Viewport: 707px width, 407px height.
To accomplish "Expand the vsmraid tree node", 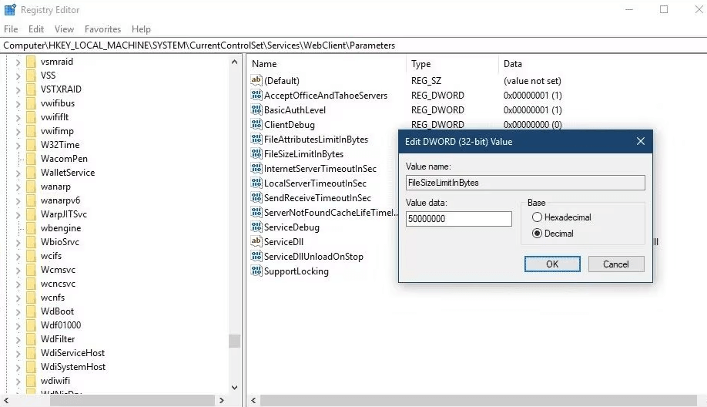I will [x=18, y=62].
